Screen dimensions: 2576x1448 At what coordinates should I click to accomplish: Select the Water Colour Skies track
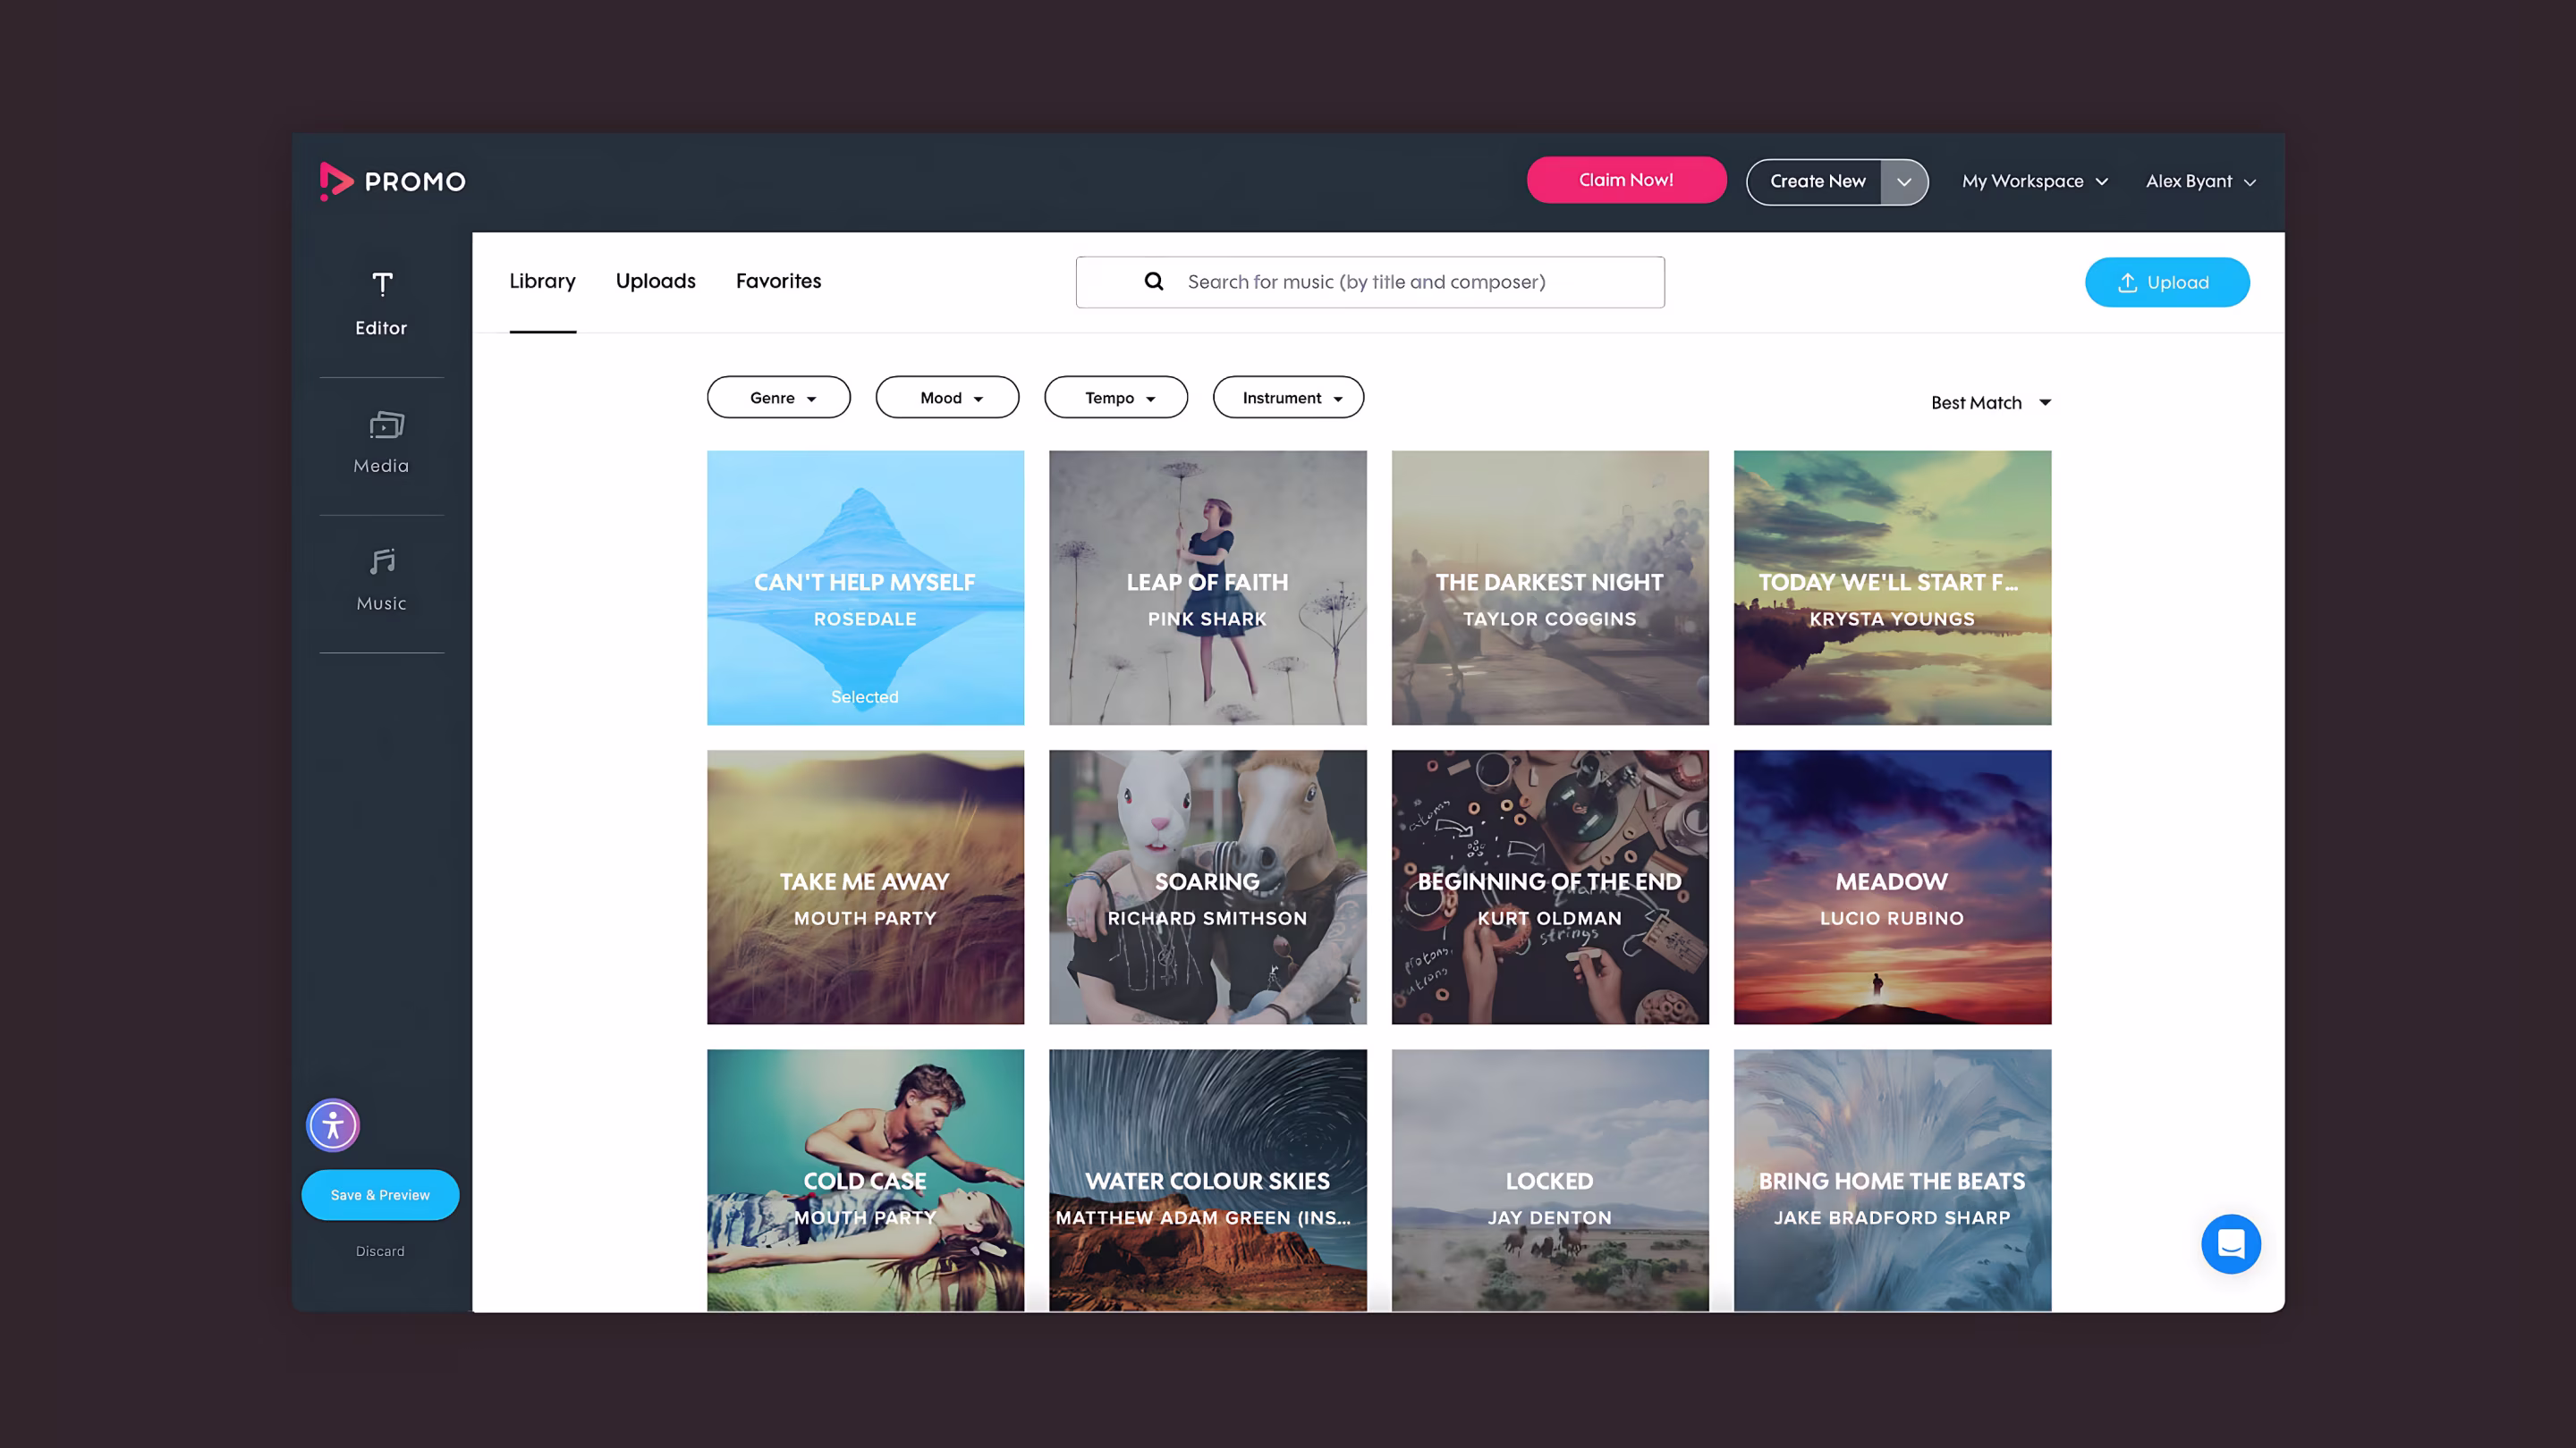click(x=1207, y=1180)
